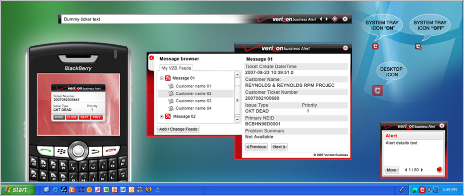The width and height of the screenshot is (464, 196).
Task: Click the feed list scrollbar thumb
Action: pos(237,100)
